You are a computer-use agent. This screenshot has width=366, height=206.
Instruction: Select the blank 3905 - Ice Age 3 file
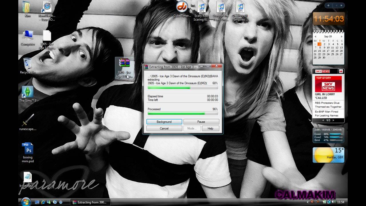(47, 40)
